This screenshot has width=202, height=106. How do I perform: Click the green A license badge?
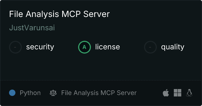click(85, 47)
